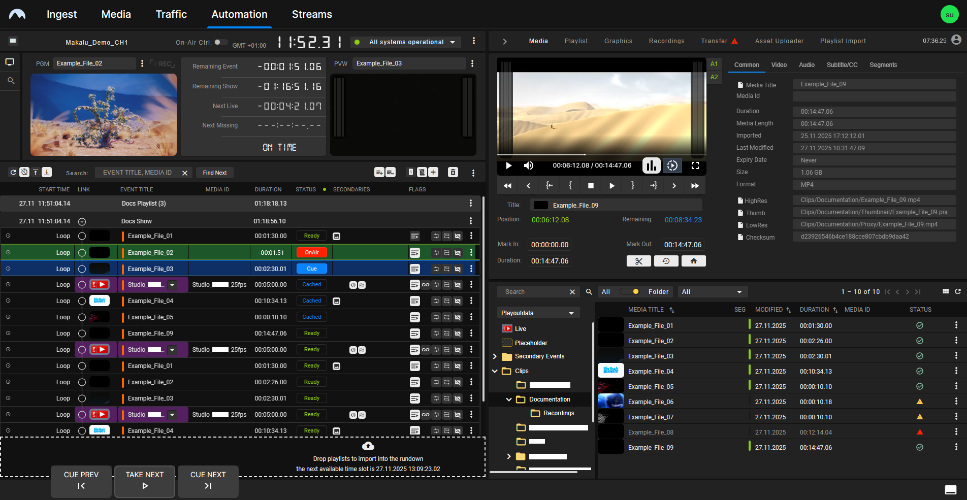Select the A2 audio channel button
The height and width of the screenshot is (500, 967).
click(714, 77)
